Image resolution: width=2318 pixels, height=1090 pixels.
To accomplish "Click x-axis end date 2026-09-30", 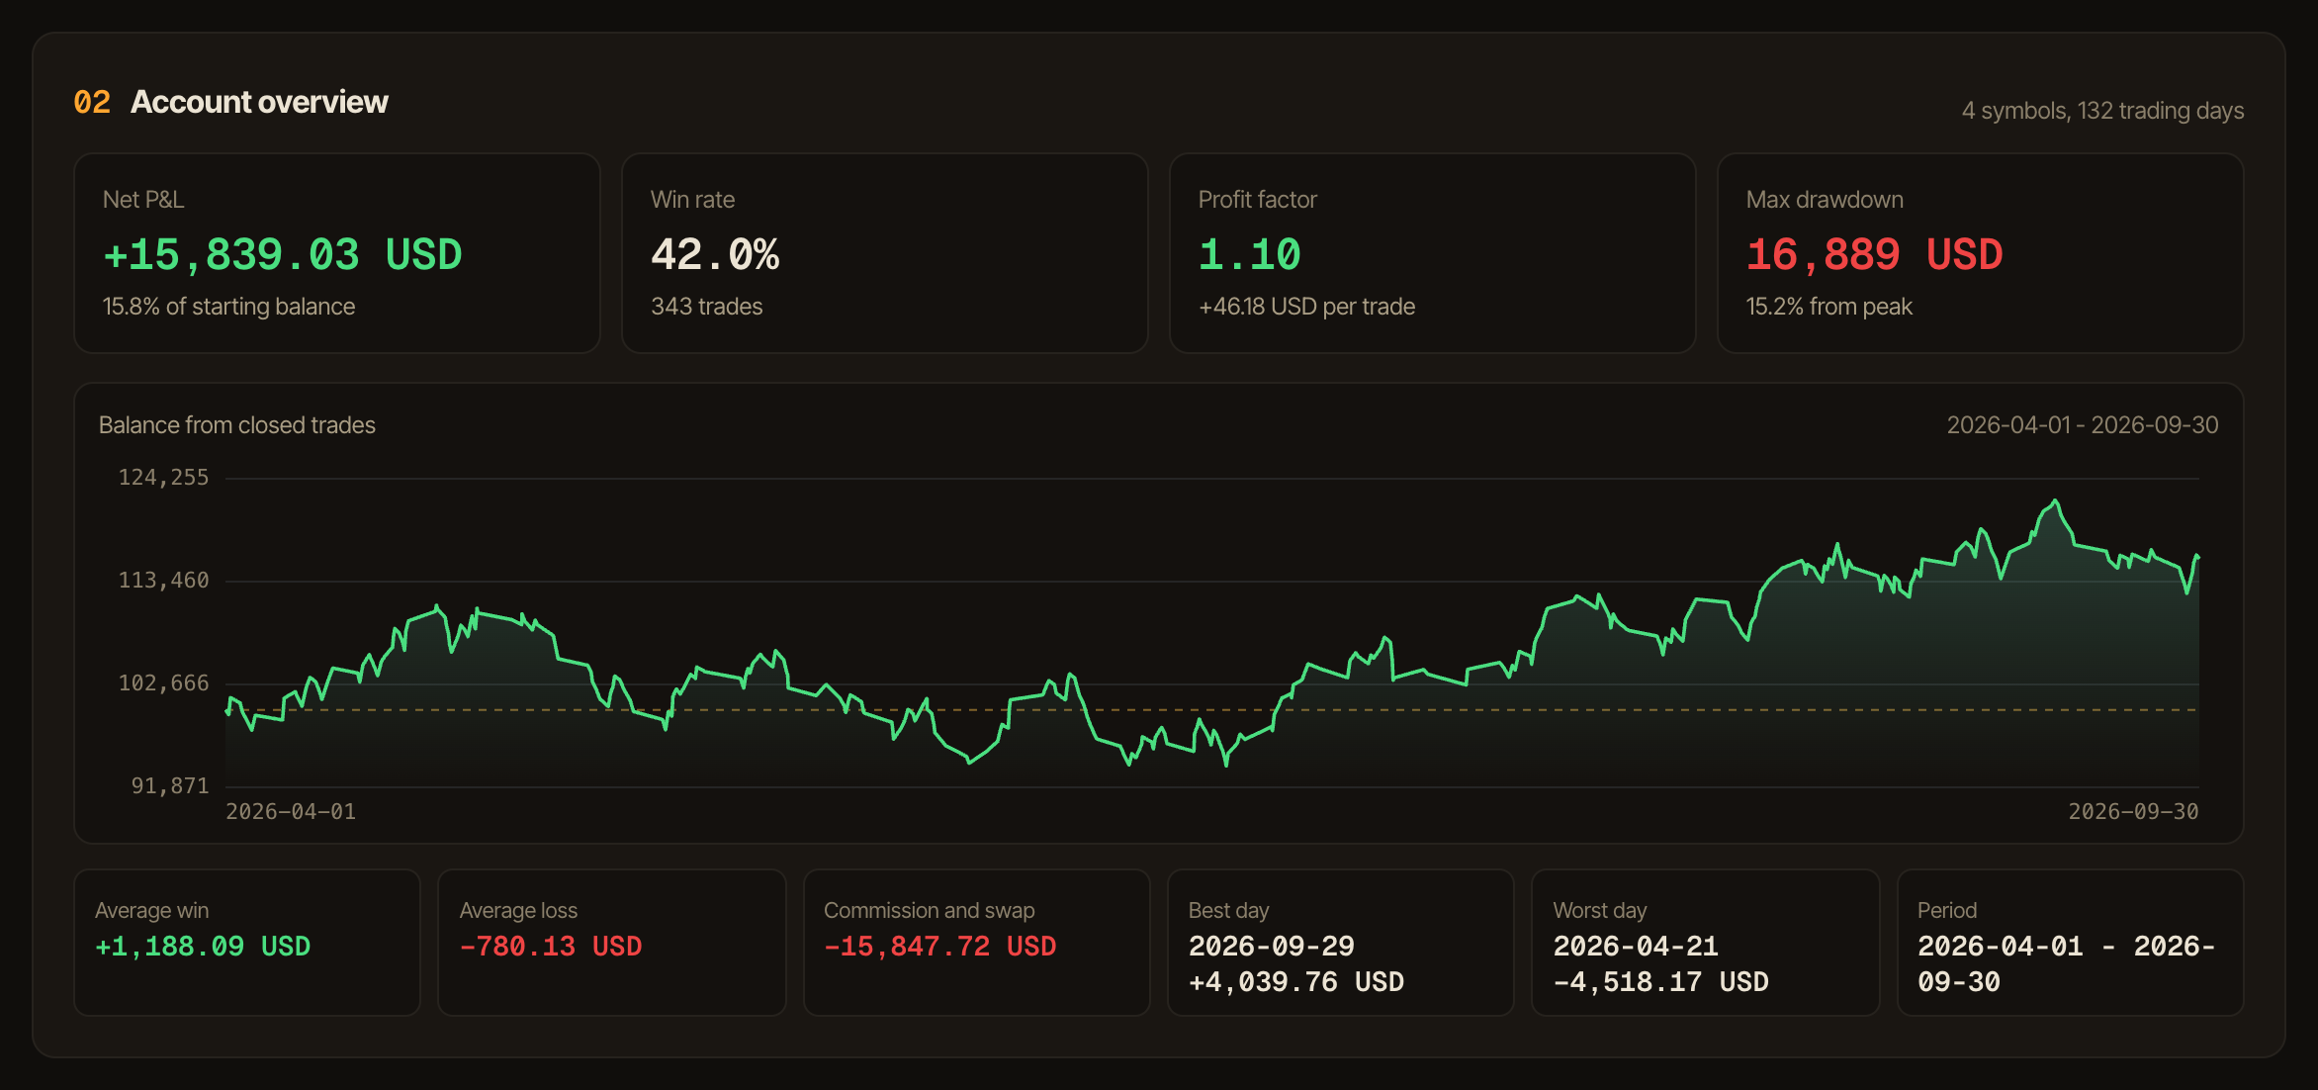I will click(2133, 812).
